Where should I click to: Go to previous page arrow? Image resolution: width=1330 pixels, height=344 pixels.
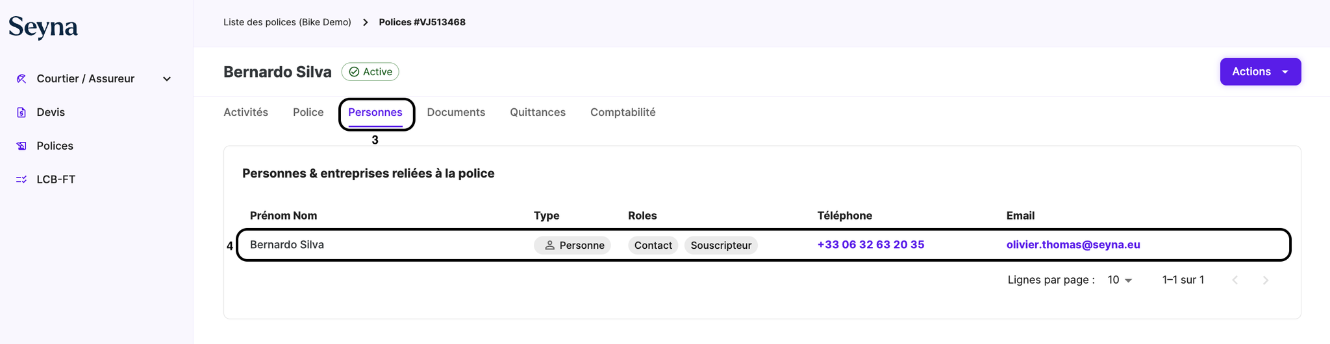tap(1235, 280)
